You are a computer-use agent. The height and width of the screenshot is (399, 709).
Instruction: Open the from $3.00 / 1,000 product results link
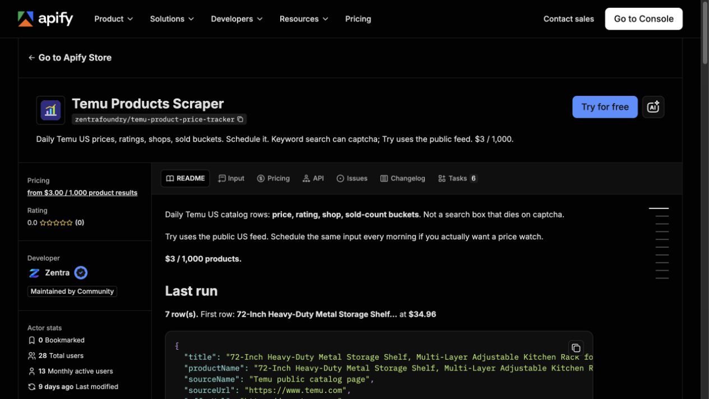click(x=82, y=192)
